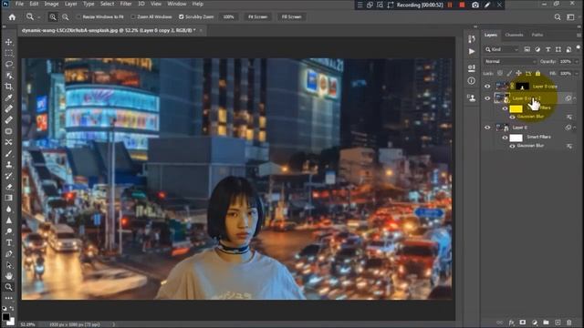This screenshot has width=584, height=328.
Task: Filter layers by pixel layers
Action: (527, 49)
